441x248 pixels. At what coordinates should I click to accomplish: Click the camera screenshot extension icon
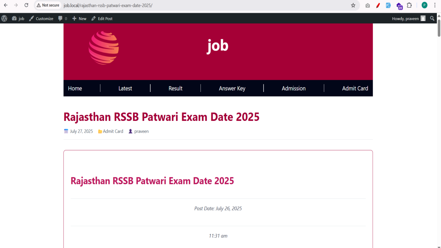pyautogui.click(x=368, y=5)
